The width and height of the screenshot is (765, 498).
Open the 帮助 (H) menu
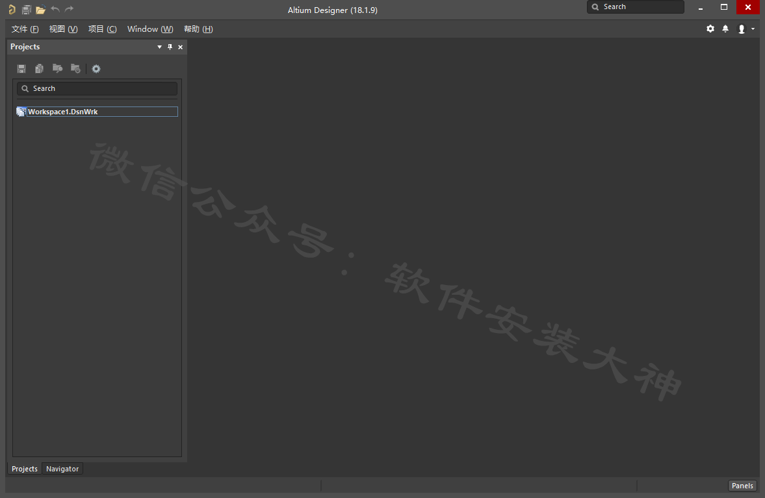198,29
